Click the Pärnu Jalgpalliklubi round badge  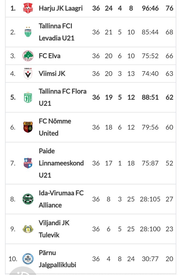click(28, 259)
